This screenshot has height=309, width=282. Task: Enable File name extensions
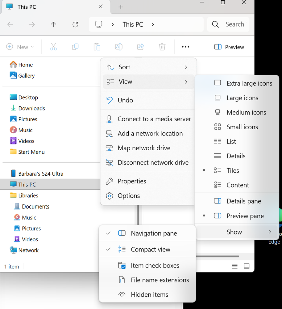click(x=147, y=280)
